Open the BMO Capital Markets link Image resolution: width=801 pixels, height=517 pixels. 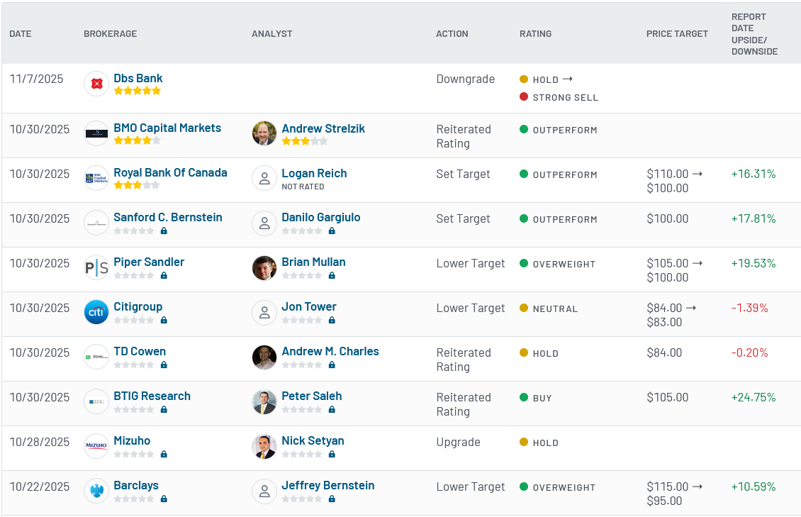(167, 128)
